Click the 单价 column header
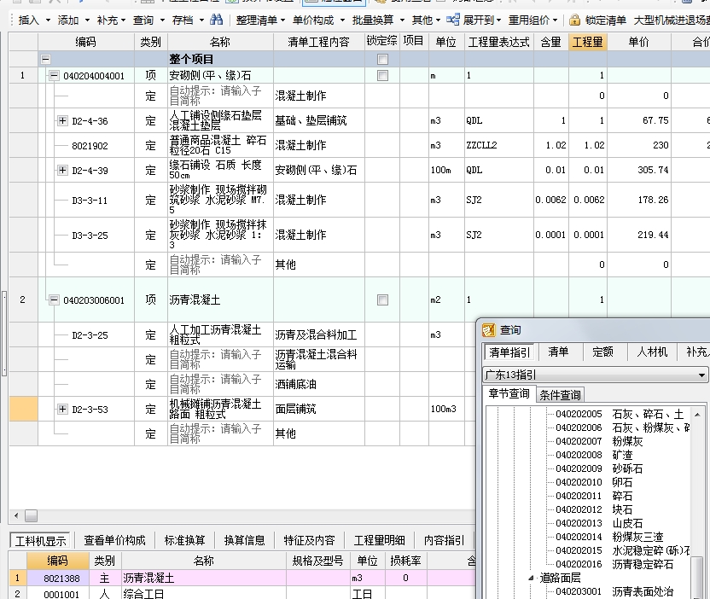Image resolution: width=710 pixels, height=599 pixels. coord(639,42)
